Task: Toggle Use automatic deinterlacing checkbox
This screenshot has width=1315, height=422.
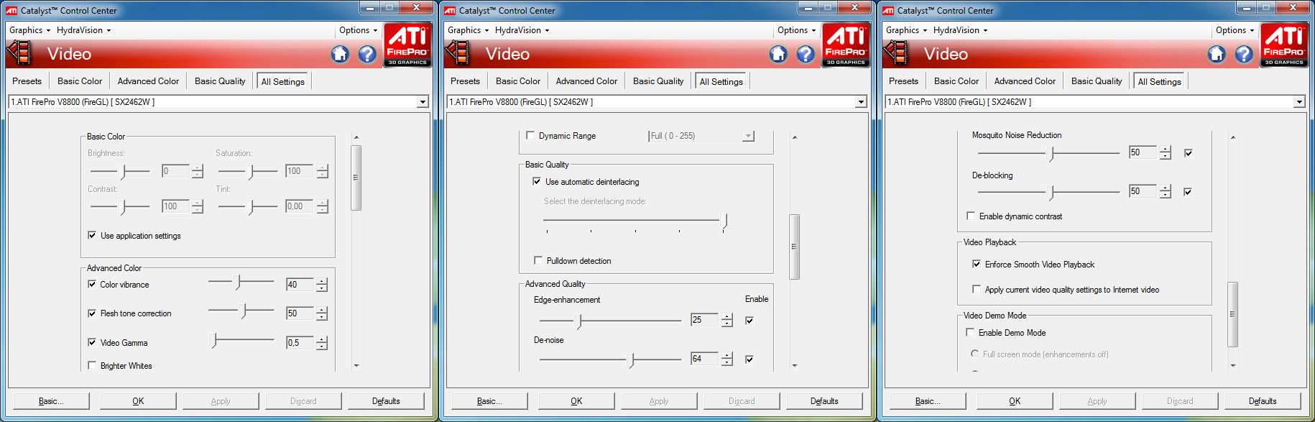Action: [537, 181]
